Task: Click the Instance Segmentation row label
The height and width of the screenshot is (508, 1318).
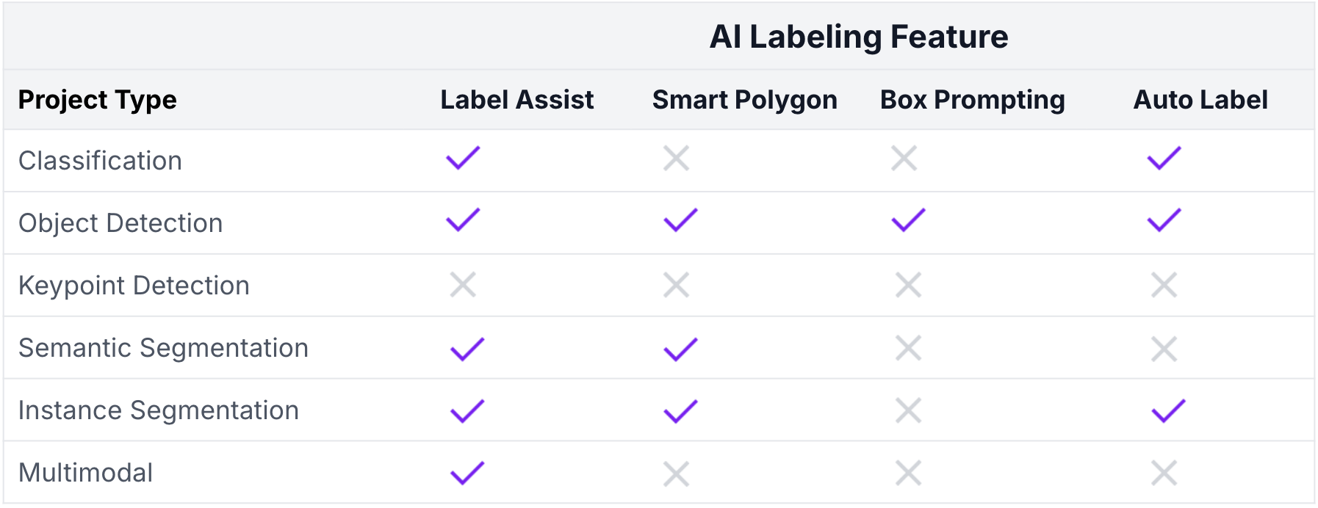Action: point(159,410)
